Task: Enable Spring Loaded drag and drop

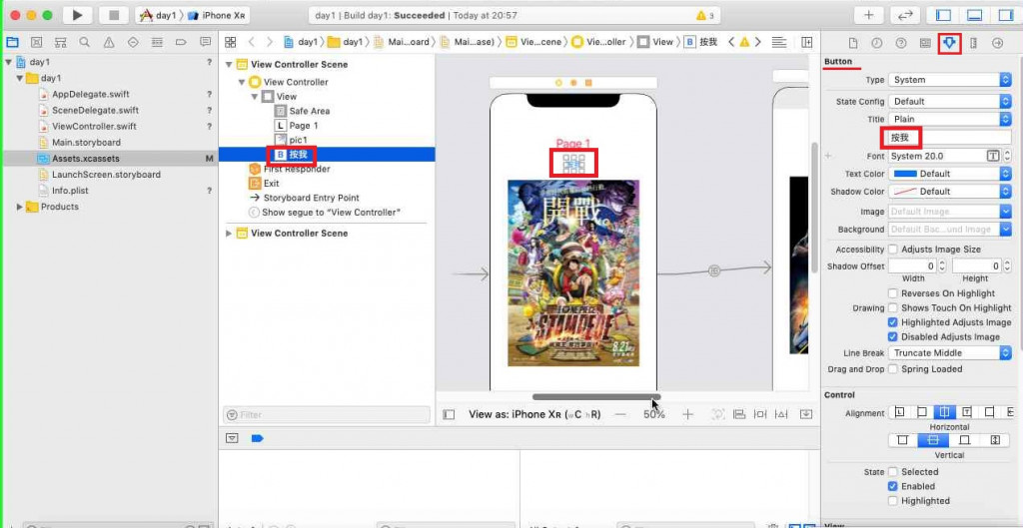Action: click(x=892, y=369)
